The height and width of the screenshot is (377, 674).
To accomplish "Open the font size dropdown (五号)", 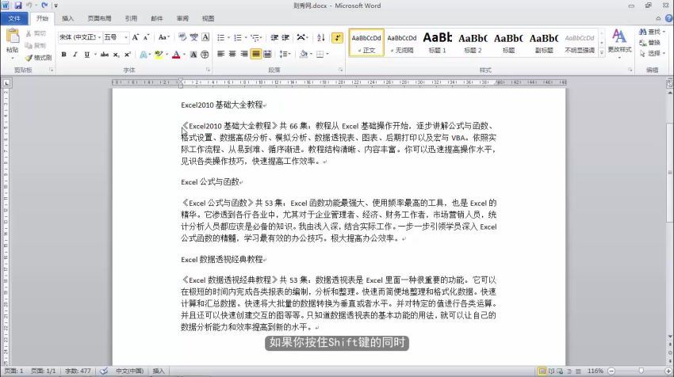I will tap(126, 38).
